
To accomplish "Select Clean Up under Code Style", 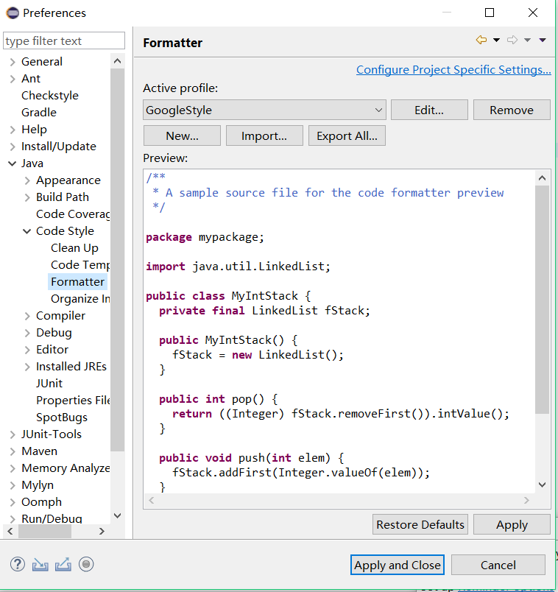I will 74,247.
